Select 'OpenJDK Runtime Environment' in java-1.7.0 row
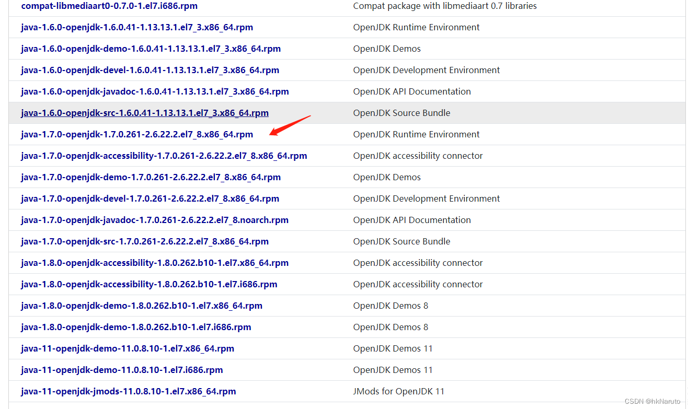The image size is (688, 409). pyautogui.click(x=417, y=134)
